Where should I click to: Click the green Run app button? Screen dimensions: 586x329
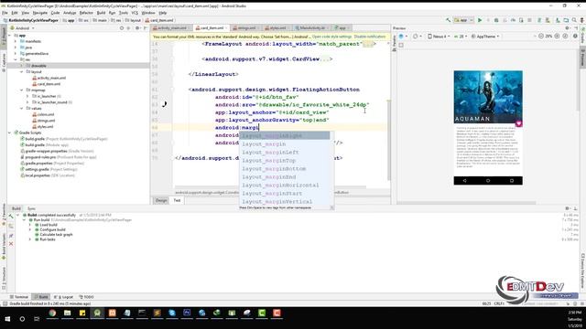[x=480, y=20]
